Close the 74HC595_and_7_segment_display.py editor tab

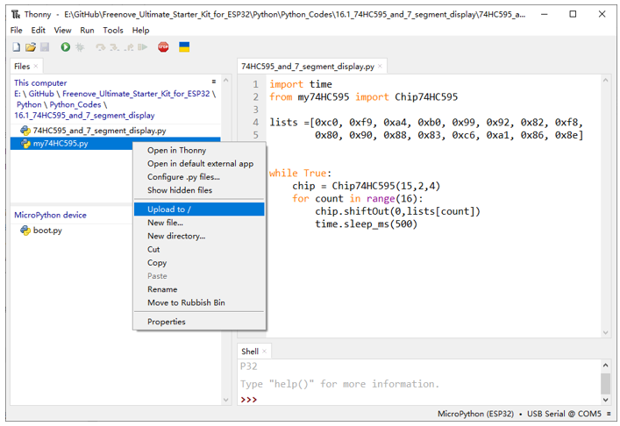[380, 66]
